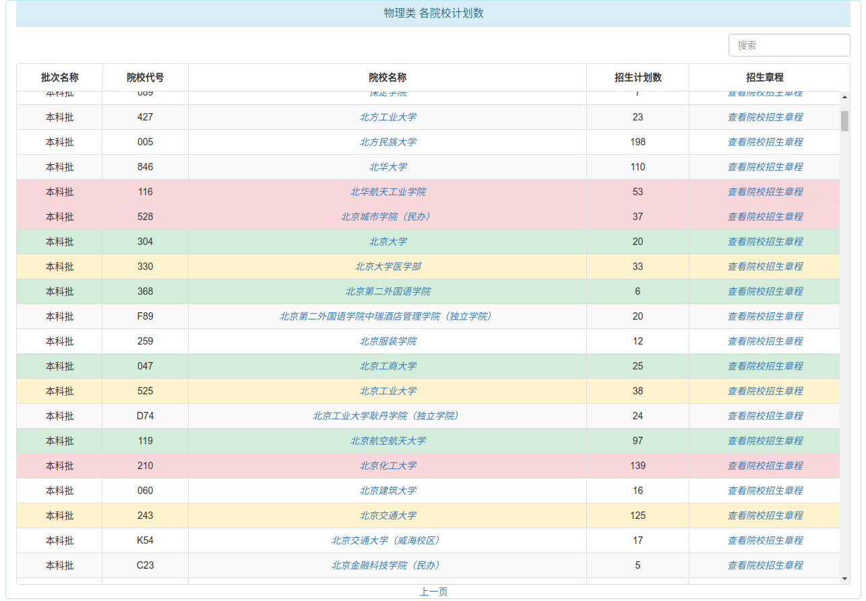Image resolution: width=866 pixels, height=601 pixels.
Task: Click the table's vertical scrollbar thumb
Action: [844, 121]
